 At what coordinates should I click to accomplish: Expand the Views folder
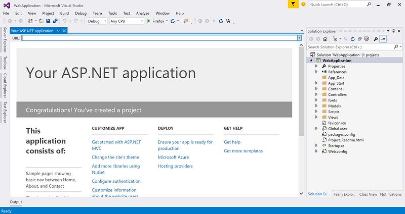(316, 117)
